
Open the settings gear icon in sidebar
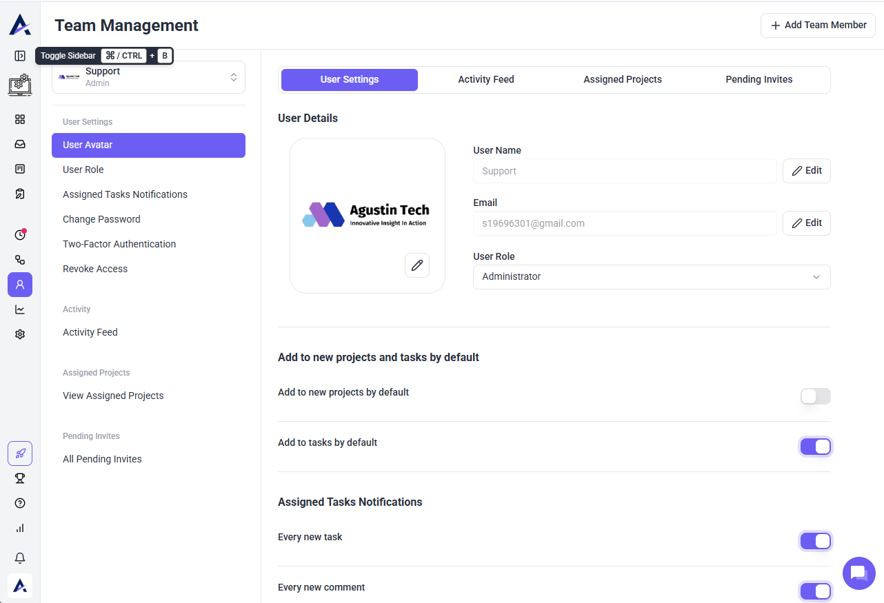click(x=20, y=334)
